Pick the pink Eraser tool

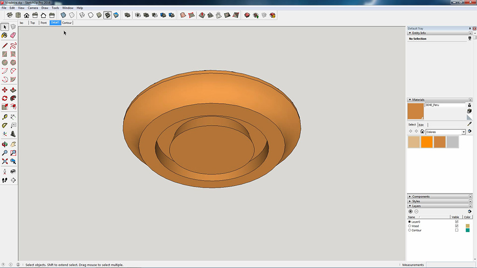(x=13, y=35)
